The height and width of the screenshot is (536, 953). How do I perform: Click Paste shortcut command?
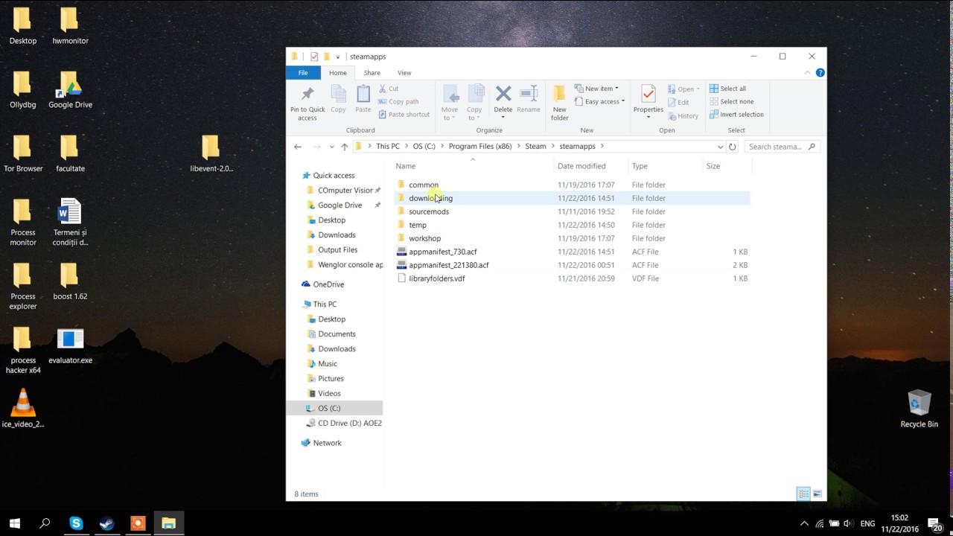point(404,115)
